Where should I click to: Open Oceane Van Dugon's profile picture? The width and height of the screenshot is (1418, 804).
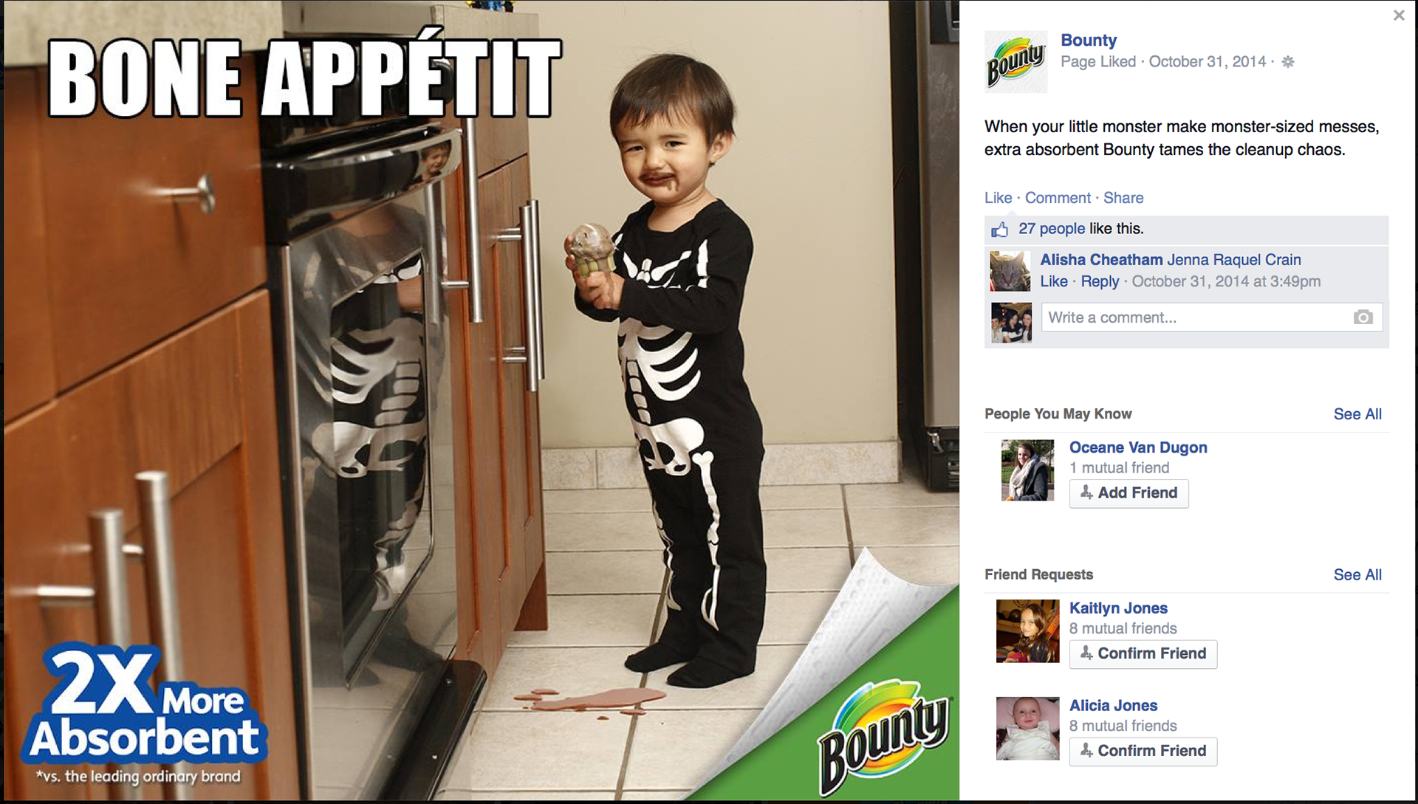(x=1027, y=470)
